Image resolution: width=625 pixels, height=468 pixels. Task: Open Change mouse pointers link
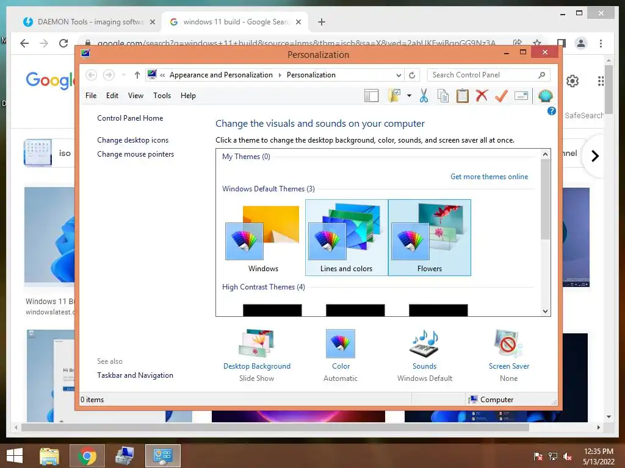(135, 154)
